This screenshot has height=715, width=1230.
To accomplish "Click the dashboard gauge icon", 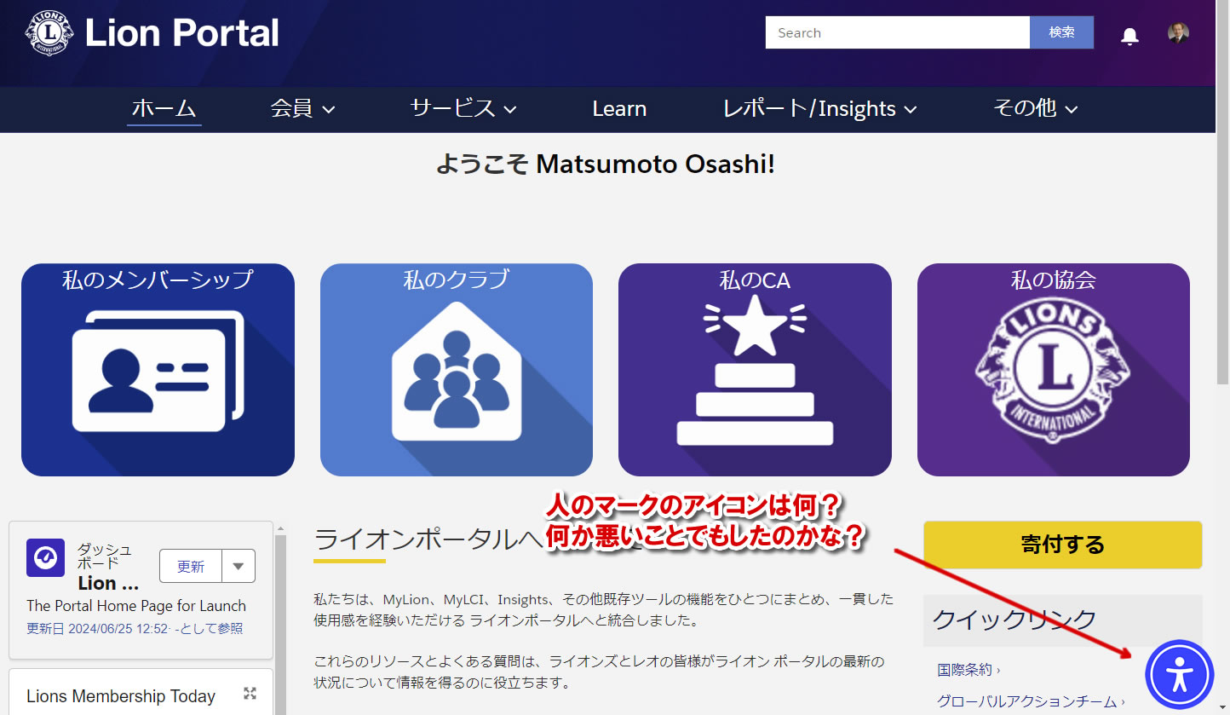I will click(x=44, y=557).
